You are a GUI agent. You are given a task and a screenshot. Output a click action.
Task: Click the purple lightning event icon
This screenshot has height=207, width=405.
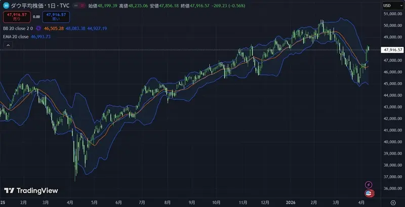pos(369,185)
